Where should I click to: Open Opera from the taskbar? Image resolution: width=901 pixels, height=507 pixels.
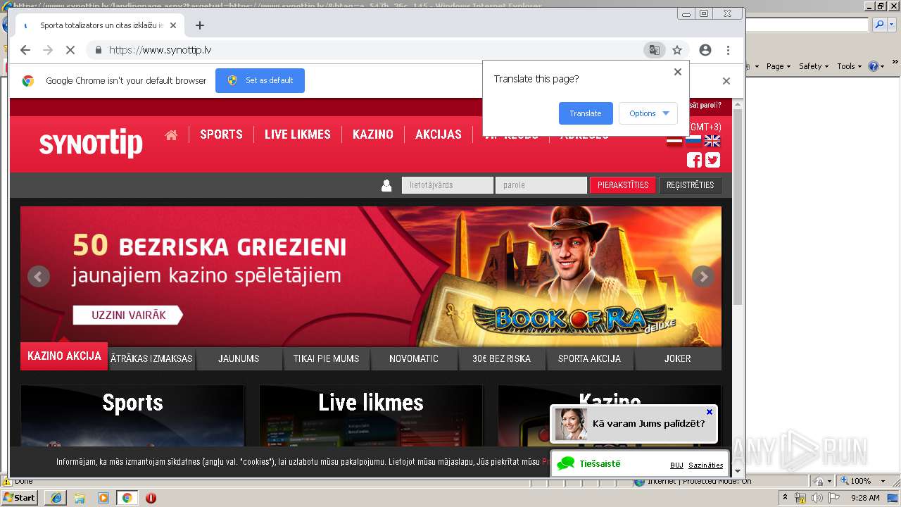(151, 498)
